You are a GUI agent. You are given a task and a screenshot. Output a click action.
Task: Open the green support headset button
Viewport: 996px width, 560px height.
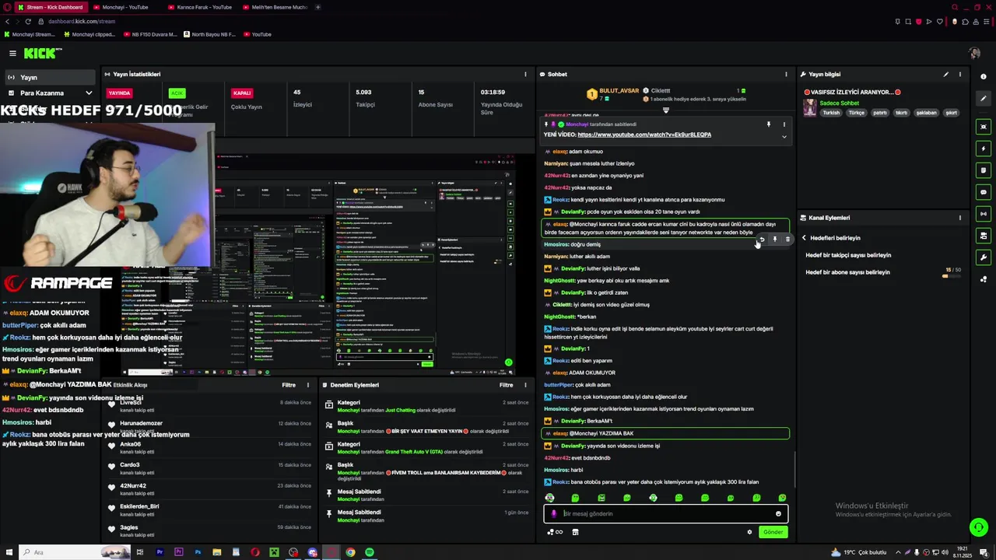[978, 527]
